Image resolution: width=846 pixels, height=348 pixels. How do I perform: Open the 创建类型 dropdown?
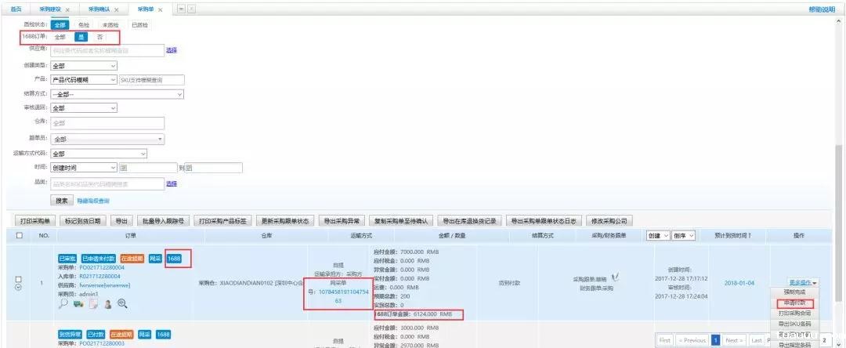click(84, 65)
